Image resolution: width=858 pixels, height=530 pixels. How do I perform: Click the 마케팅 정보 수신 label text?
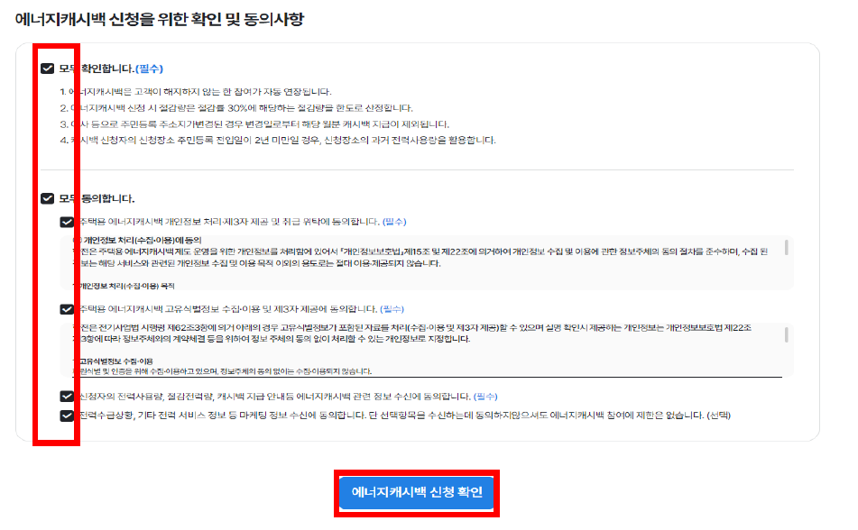[405, 416]
